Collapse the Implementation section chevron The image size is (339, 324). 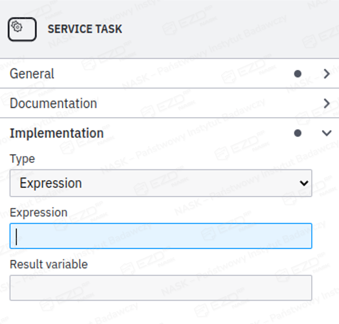[327, 133]
